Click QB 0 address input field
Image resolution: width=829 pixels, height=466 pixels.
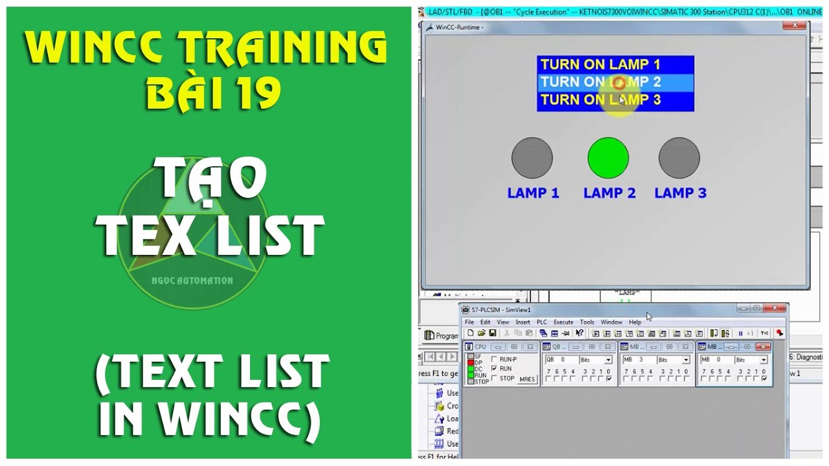coord(562,360)
